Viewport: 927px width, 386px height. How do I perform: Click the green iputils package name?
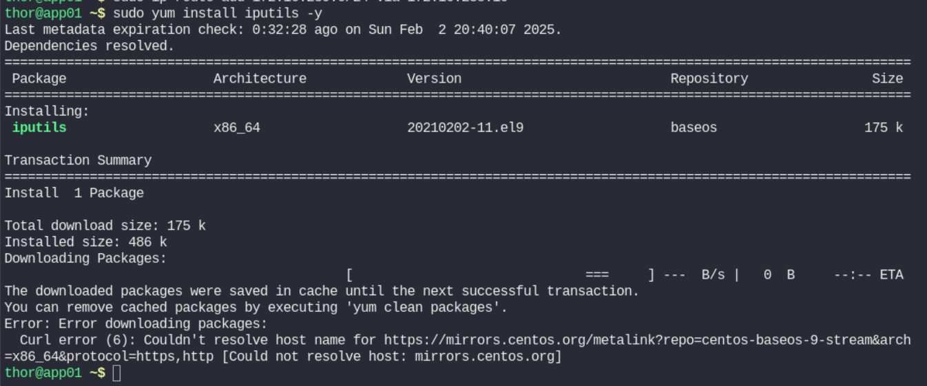(x=39, y=128)
